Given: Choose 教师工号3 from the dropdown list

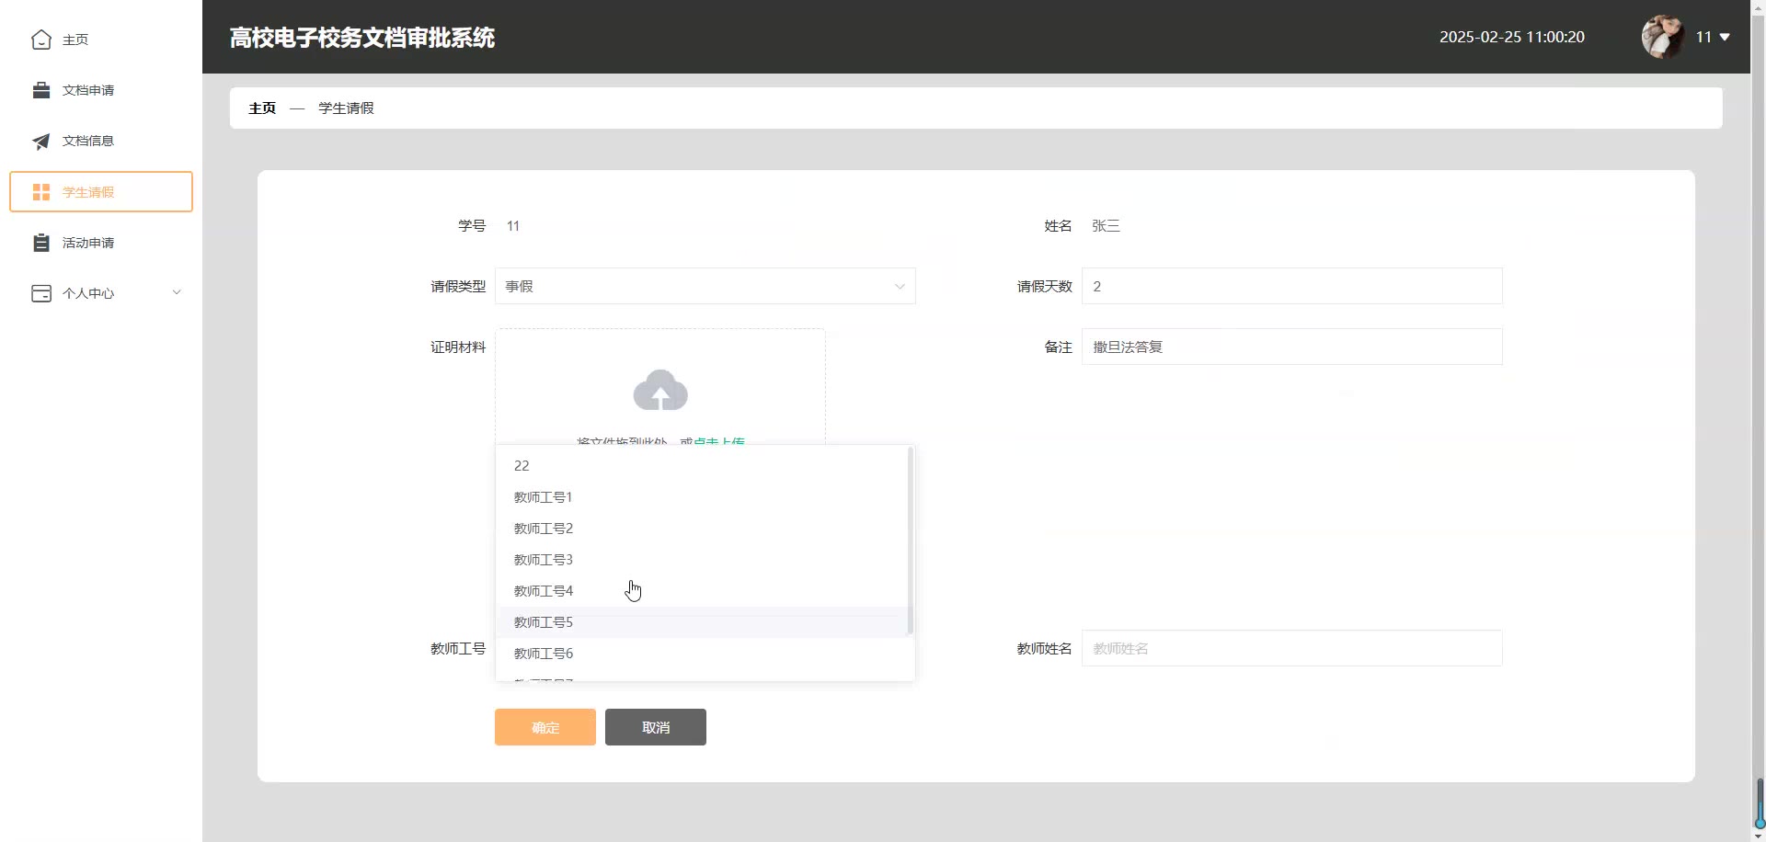Looking at the screenshot, I should [704, 560].
